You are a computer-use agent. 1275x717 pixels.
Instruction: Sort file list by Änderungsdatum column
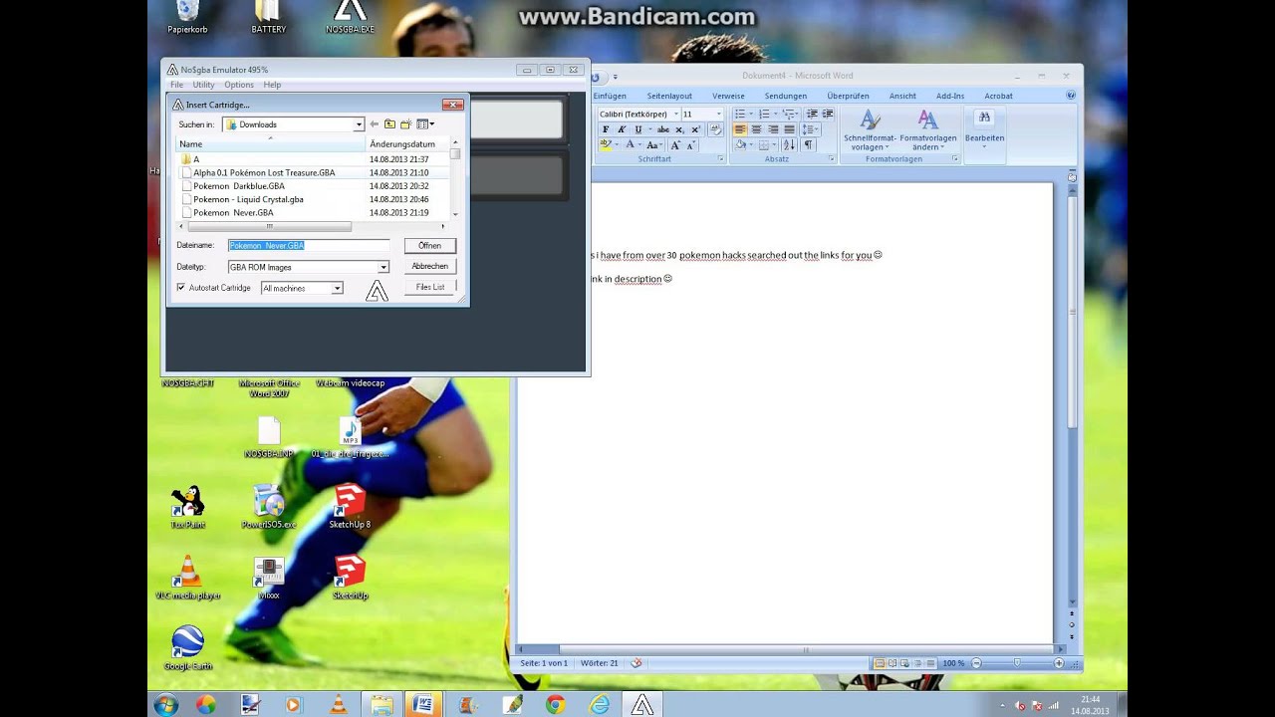coord(407,144)
